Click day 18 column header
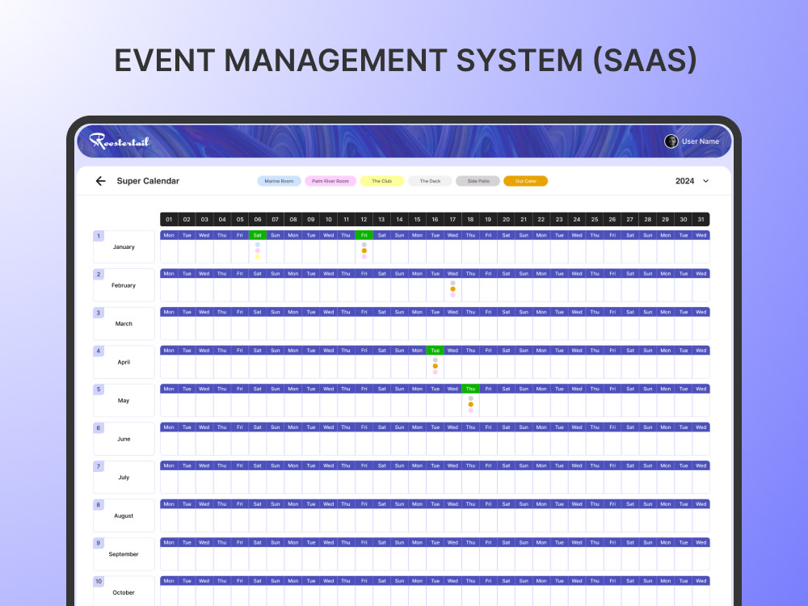 coord(470,220)
